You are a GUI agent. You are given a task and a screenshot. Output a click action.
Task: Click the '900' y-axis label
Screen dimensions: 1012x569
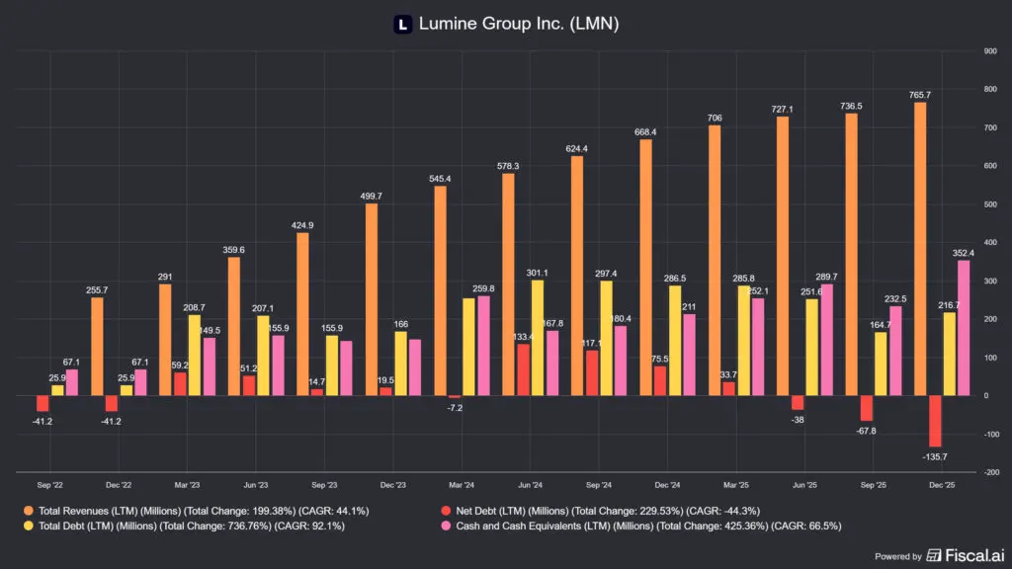point(990,51)
